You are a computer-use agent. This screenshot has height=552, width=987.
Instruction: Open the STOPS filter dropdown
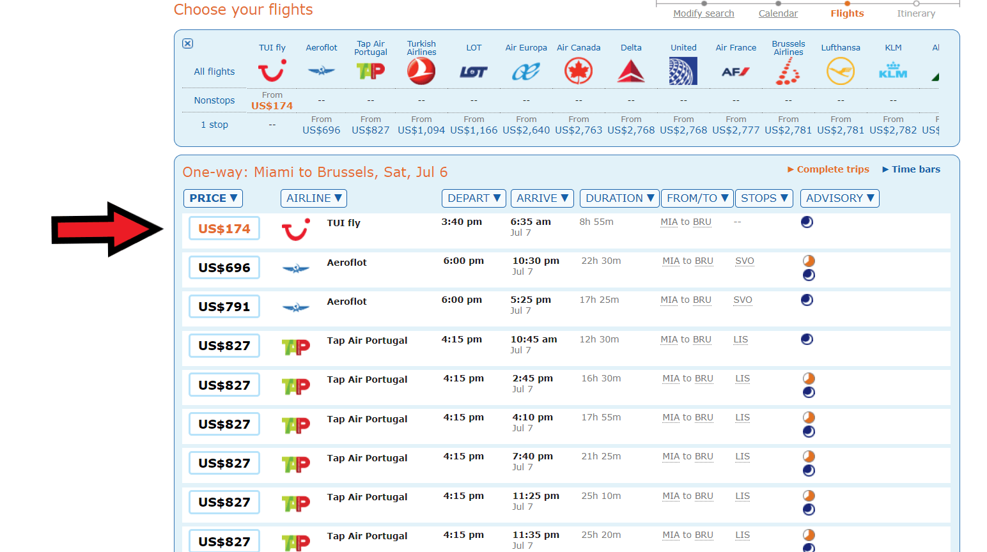coord(764,198)
